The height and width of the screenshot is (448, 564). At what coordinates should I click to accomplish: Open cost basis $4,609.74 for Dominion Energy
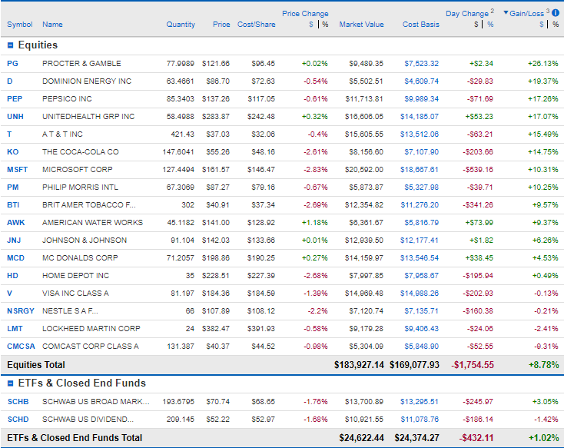[x=422, y=81]
